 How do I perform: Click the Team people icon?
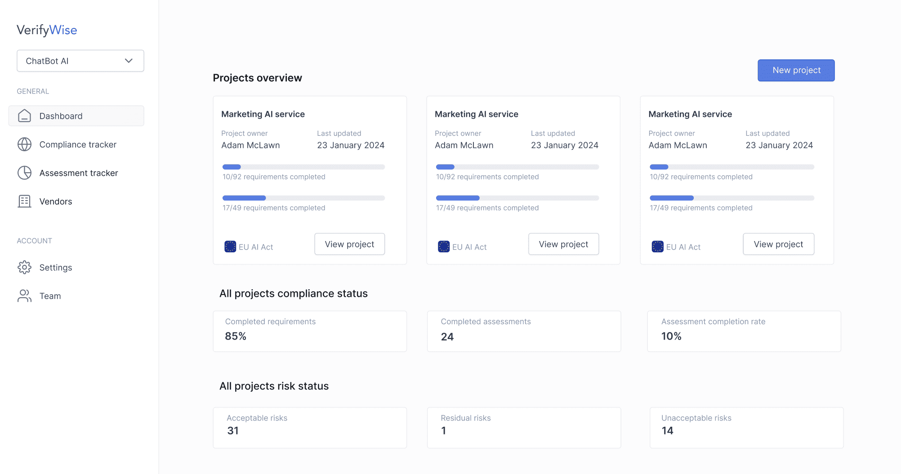(x=24, y=296)
